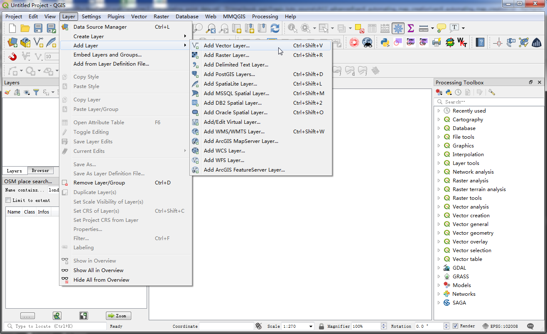The width and height of the screenshot is (547, 334).
Task: Toggle extents display next to Coordinate field
Action: click(x=259, y=326)
